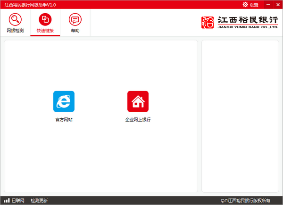283x205 pixels.
Task: Click the window title 江西裕民银行网银助手V1.0
Action: coord(30,5)
